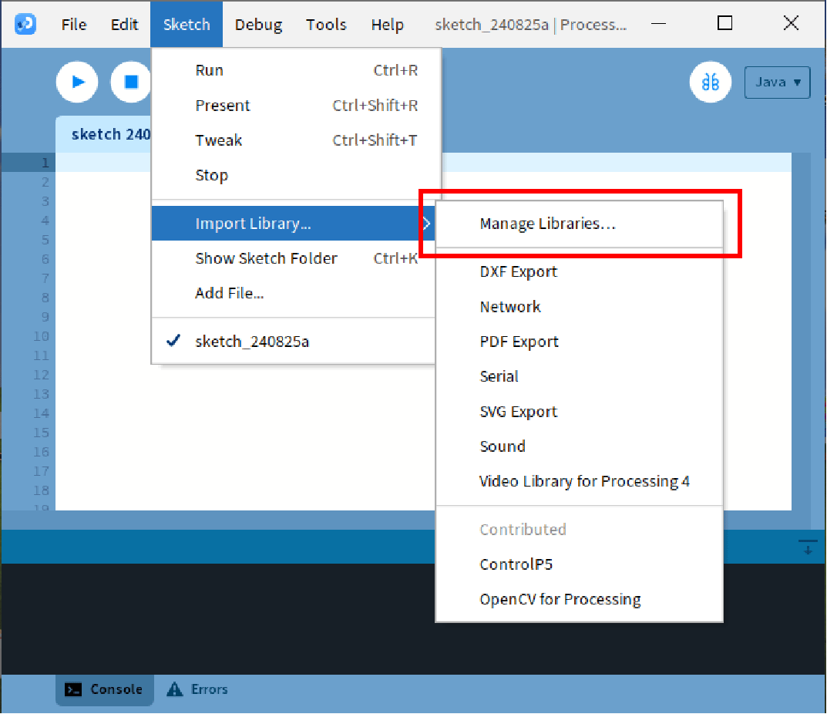Select checked sketch_240825a window entry

[293, 342]
